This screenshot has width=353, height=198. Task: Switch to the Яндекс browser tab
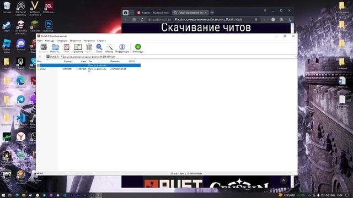[153, 13]
